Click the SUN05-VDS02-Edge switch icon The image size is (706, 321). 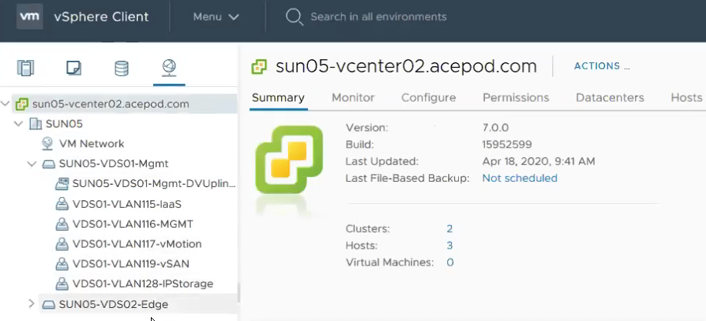pos(49,305)
